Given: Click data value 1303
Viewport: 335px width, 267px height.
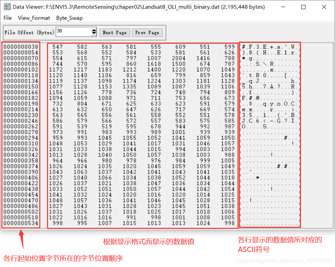Looking at the screenshot, I should [179, 81].
